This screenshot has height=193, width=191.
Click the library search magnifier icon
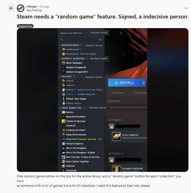61,39
